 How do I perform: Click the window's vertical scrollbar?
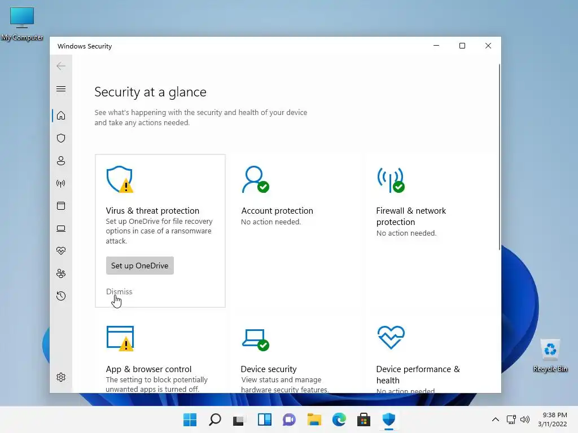click(x=499, y=157)
